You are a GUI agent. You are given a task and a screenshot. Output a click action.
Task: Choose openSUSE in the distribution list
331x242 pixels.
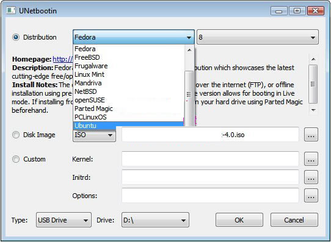[x=129, y=100]
